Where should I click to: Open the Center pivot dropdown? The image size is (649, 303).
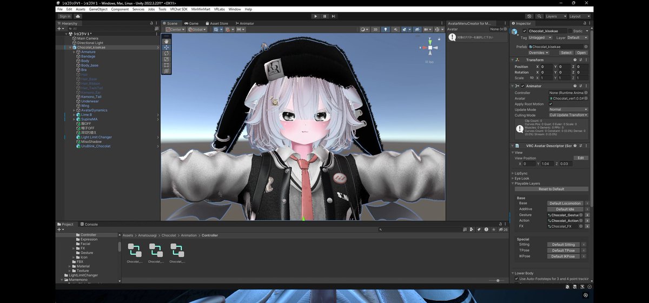pos(175,29)
